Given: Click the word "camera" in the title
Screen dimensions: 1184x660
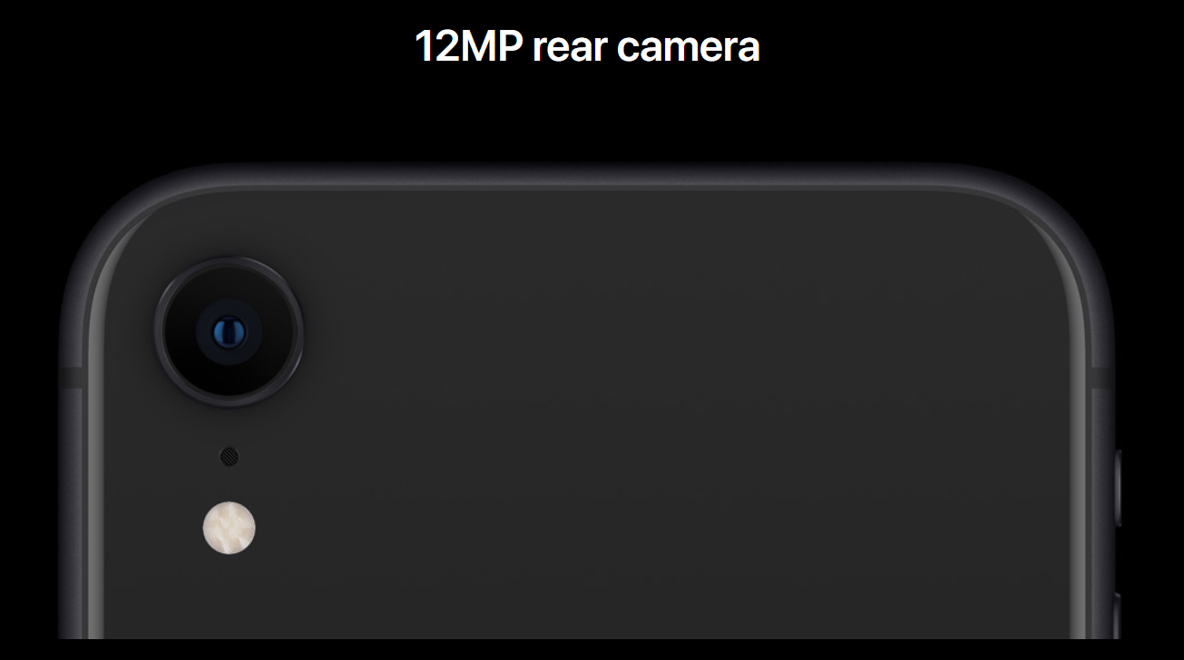Looking at the screenshot, I should click(688, 50).
